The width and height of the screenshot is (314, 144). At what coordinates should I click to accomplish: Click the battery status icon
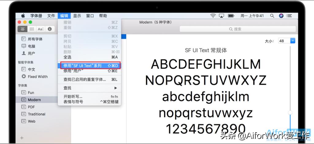tap(231, 16)
